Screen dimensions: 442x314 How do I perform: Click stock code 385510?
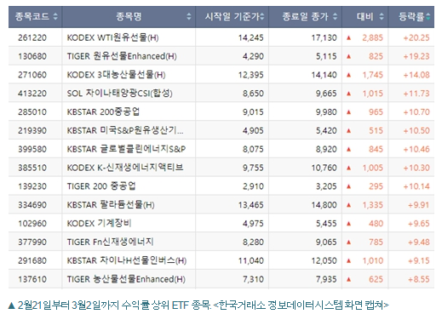(32, 168)
